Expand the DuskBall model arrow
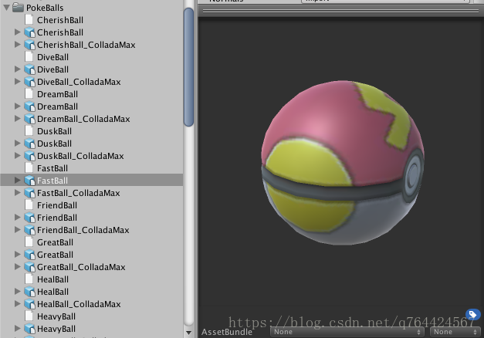This screenshot has width=484, height=338. pos(18,143)
